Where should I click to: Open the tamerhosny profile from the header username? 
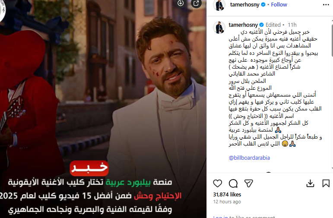[244, 5]
